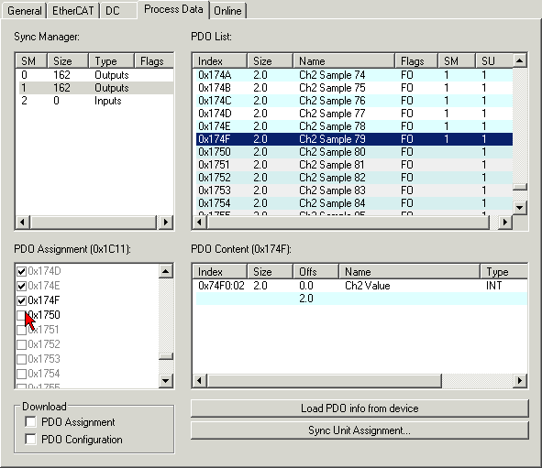Select PDO 0x1752 Ch2 Sample 82 row
Viewport: 542px width, 468px height.
[x=354, y=178]
